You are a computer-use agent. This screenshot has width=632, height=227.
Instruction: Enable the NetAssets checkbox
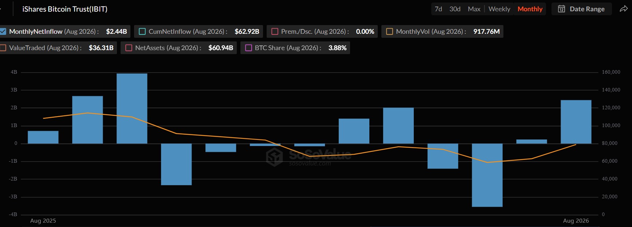click(x=129, y=48)
